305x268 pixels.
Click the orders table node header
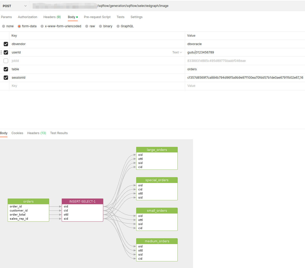(x=28, y=201)
